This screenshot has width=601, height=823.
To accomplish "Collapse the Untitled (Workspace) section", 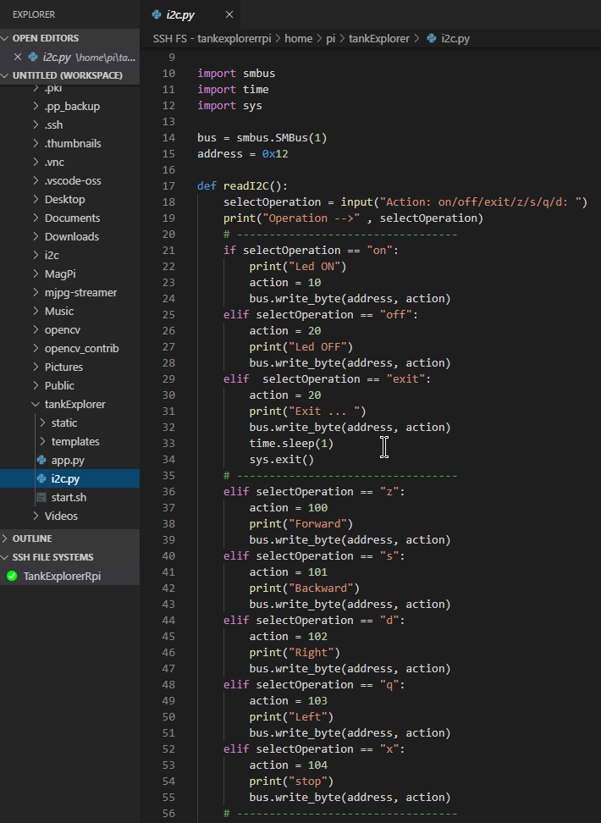I will [5, 75].
